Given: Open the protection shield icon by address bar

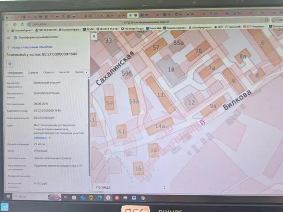Looking at the screenshot, I should coord(15,25).
